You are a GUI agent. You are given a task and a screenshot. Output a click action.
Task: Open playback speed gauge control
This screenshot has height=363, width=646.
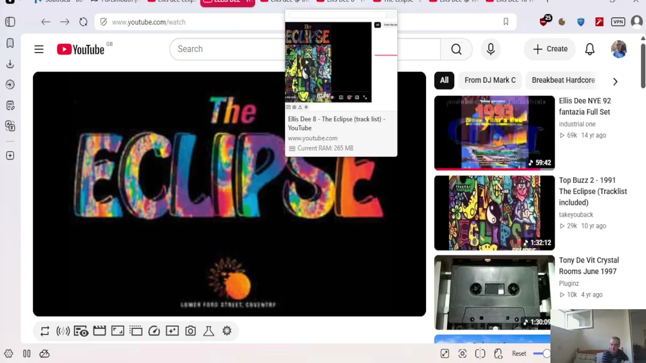click(x=154, y=331)
